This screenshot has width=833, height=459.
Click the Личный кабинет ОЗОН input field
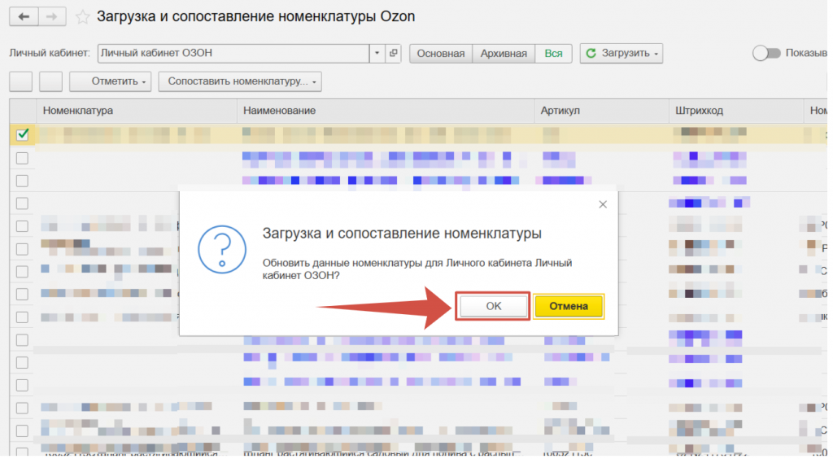tap(233, 53)
